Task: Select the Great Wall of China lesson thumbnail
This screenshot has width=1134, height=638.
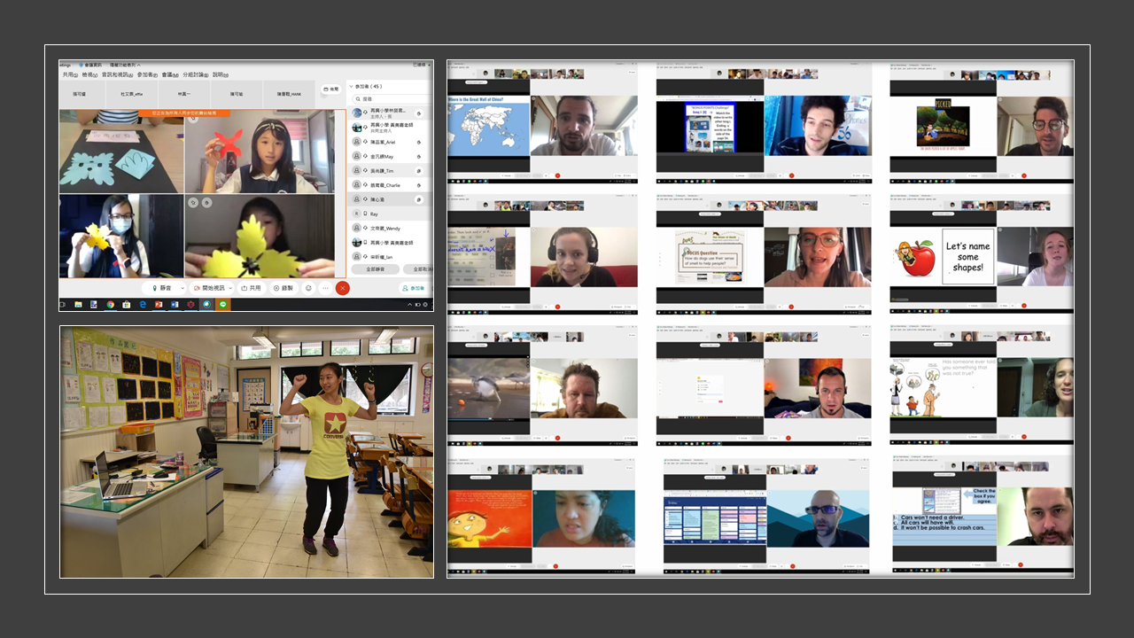Action: pos(488,127)
